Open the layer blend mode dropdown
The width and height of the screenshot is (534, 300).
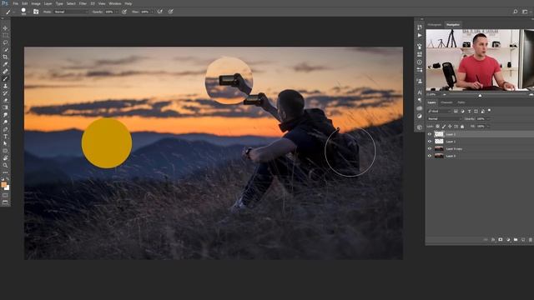445,118
